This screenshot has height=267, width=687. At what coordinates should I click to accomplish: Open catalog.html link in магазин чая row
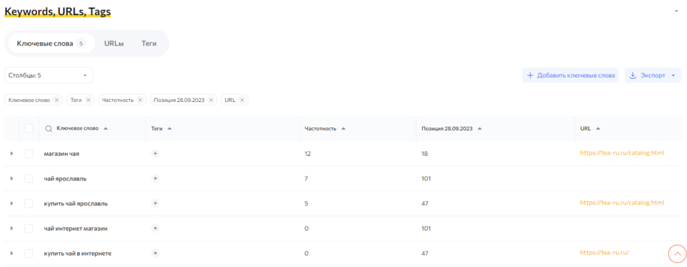pyautogui.click(x=622, y=153)
